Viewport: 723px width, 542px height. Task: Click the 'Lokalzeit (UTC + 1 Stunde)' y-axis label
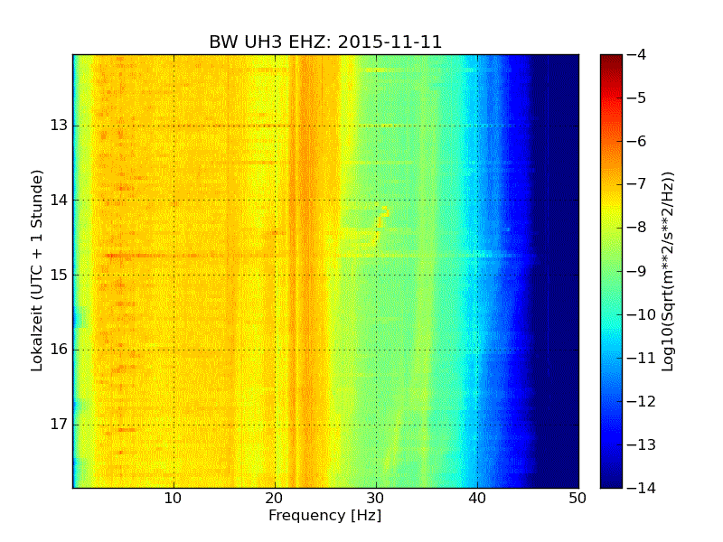pyautogui.click(x=37, y=270)
